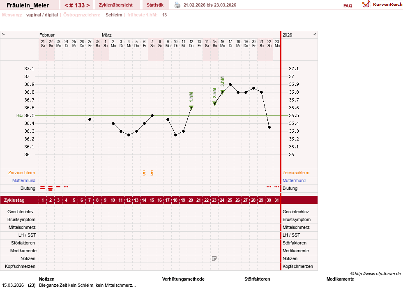
Task: Click the Kopfschmerzen row label on left
Action: (x=20, y=266)
